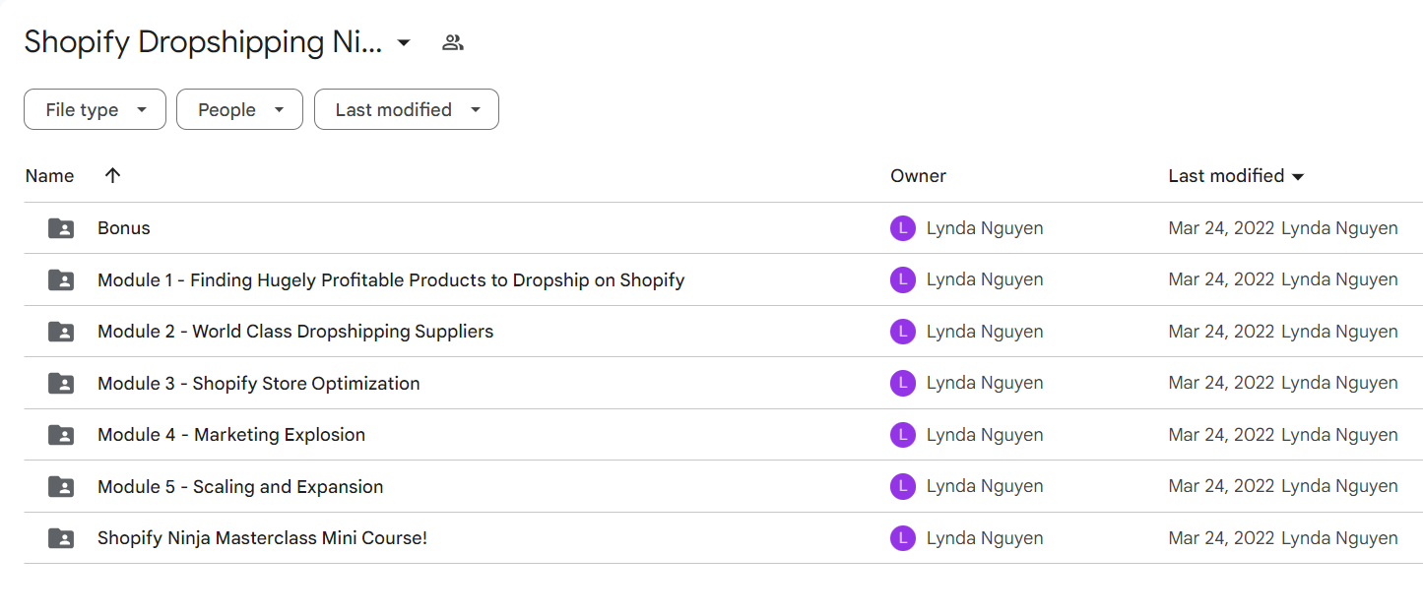Toggle the sort direction arrow next to Name

(x=112, y=175)
